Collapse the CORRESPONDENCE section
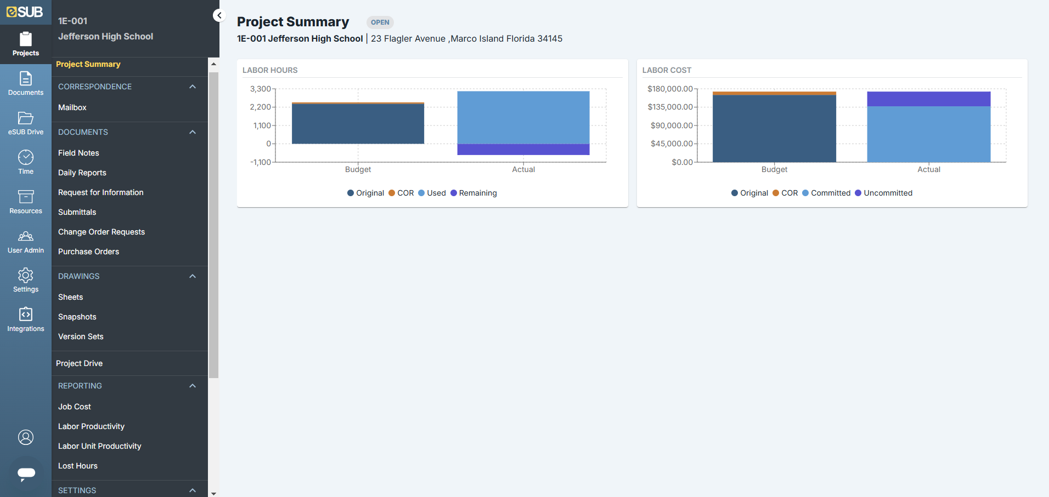 coord(193,87)
